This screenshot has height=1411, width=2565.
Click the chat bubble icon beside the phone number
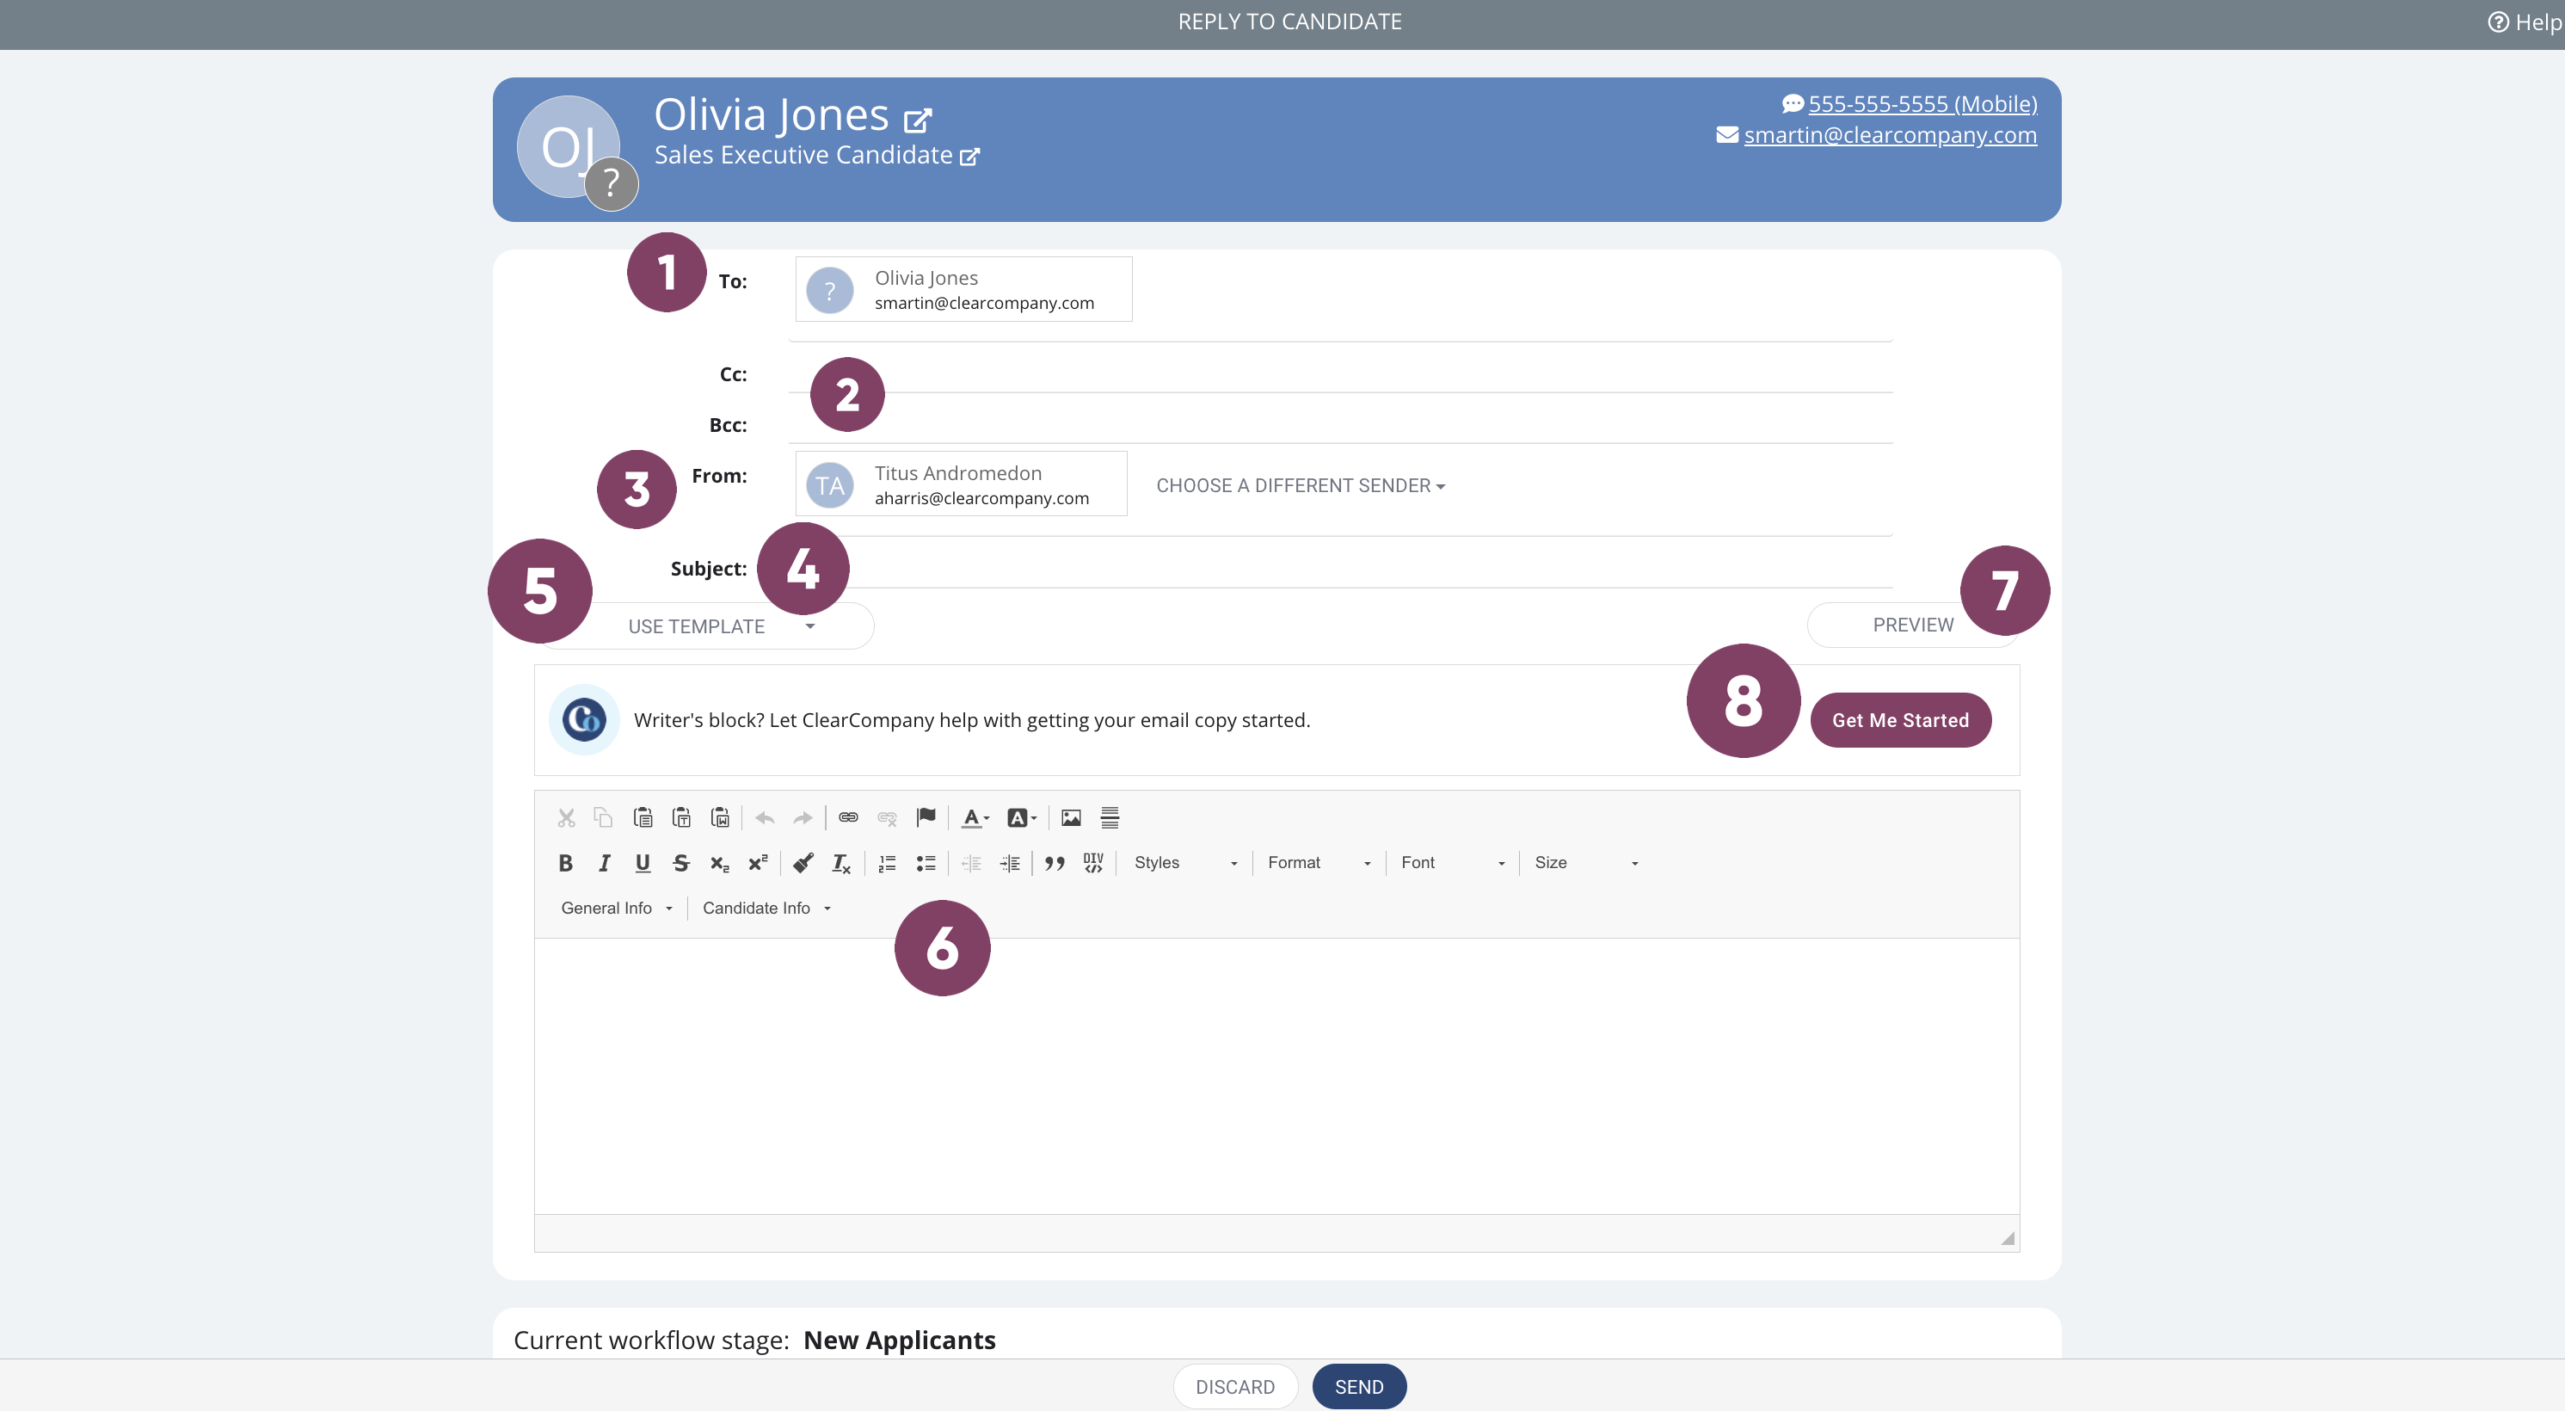1793,103
